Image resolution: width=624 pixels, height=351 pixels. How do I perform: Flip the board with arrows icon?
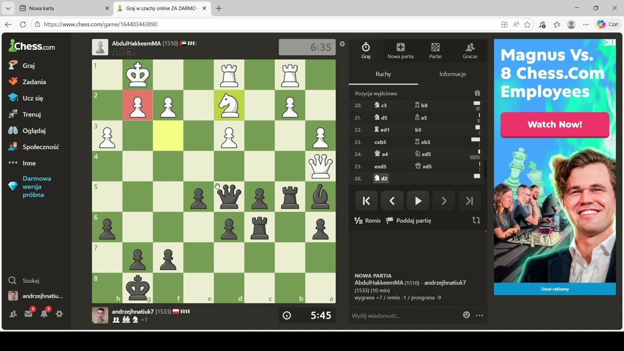click(x=476, y=220)
